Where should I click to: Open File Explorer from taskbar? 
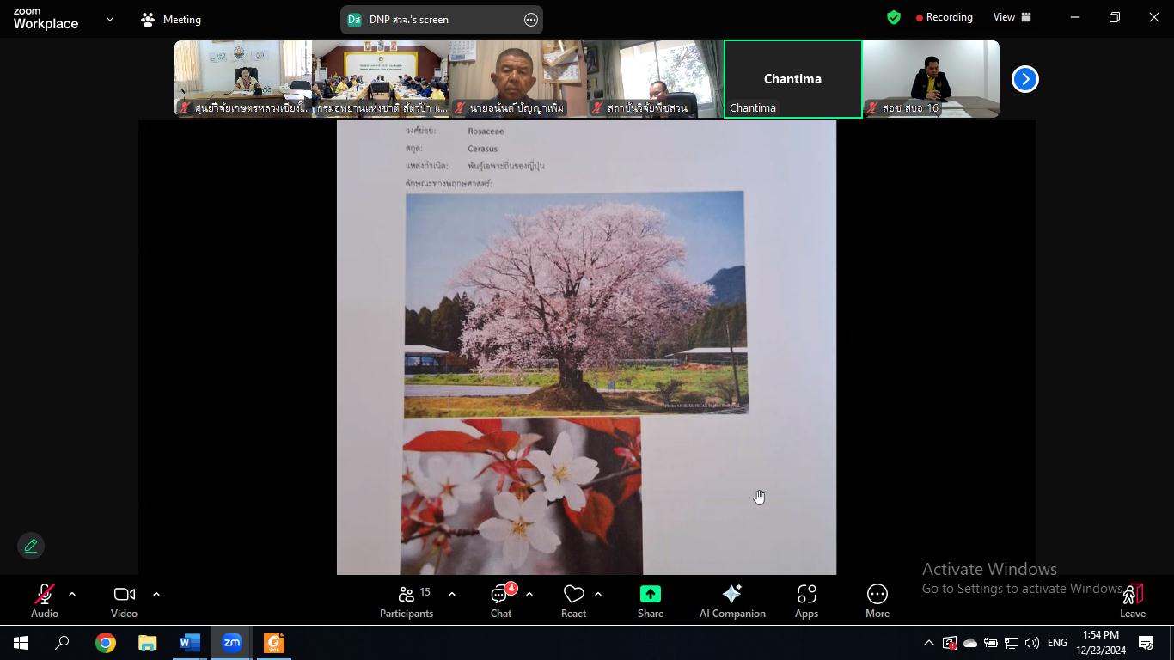click(x=147, y=643)
